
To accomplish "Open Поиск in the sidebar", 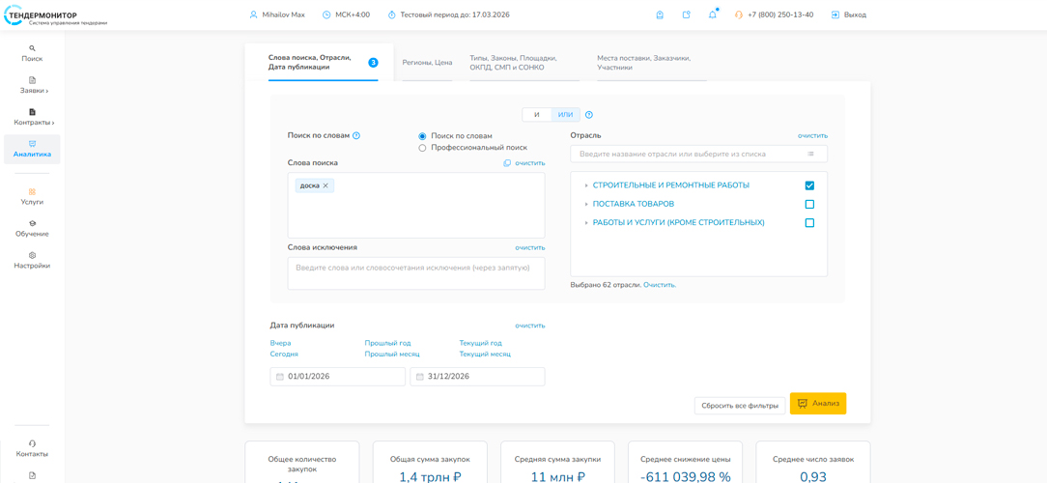I will point(32,53).
